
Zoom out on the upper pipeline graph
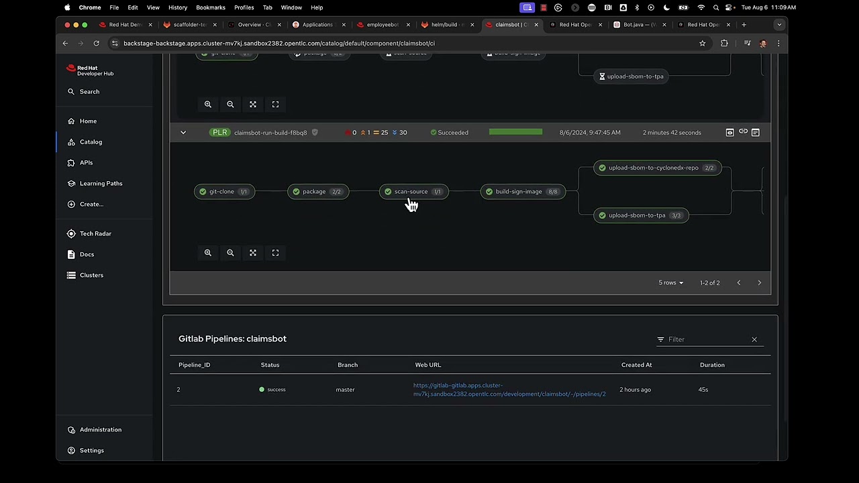[x=230, y=105]
